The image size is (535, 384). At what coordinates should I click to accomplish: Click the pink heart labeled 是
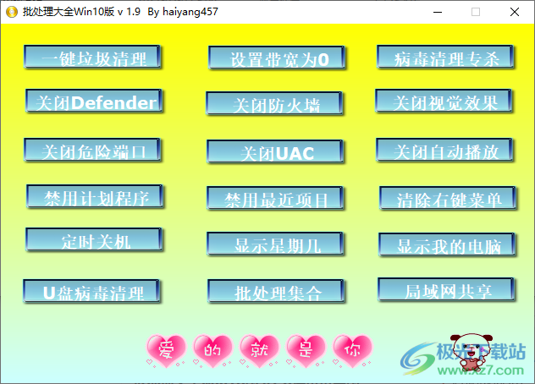(x=306, y=350)
